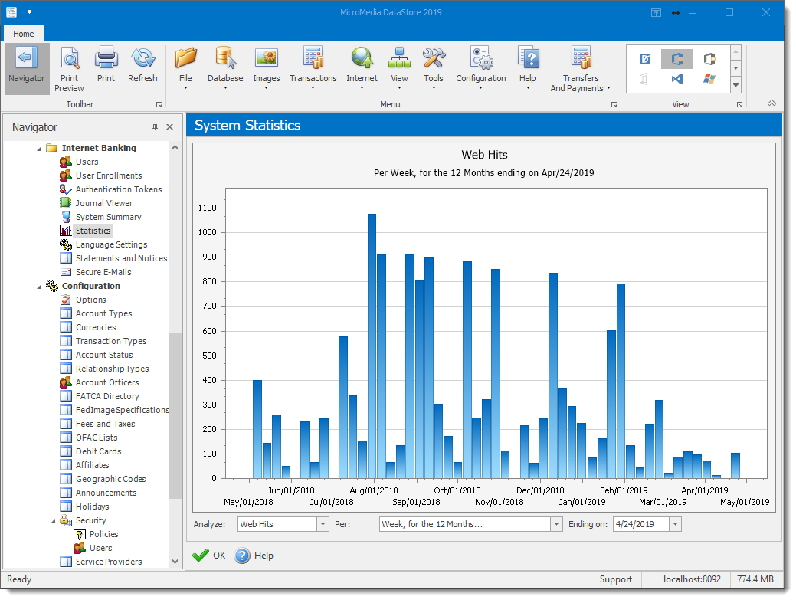Open System Summary in Navigator
Screen dimensions: 796x600
click(x=108, y=217)
